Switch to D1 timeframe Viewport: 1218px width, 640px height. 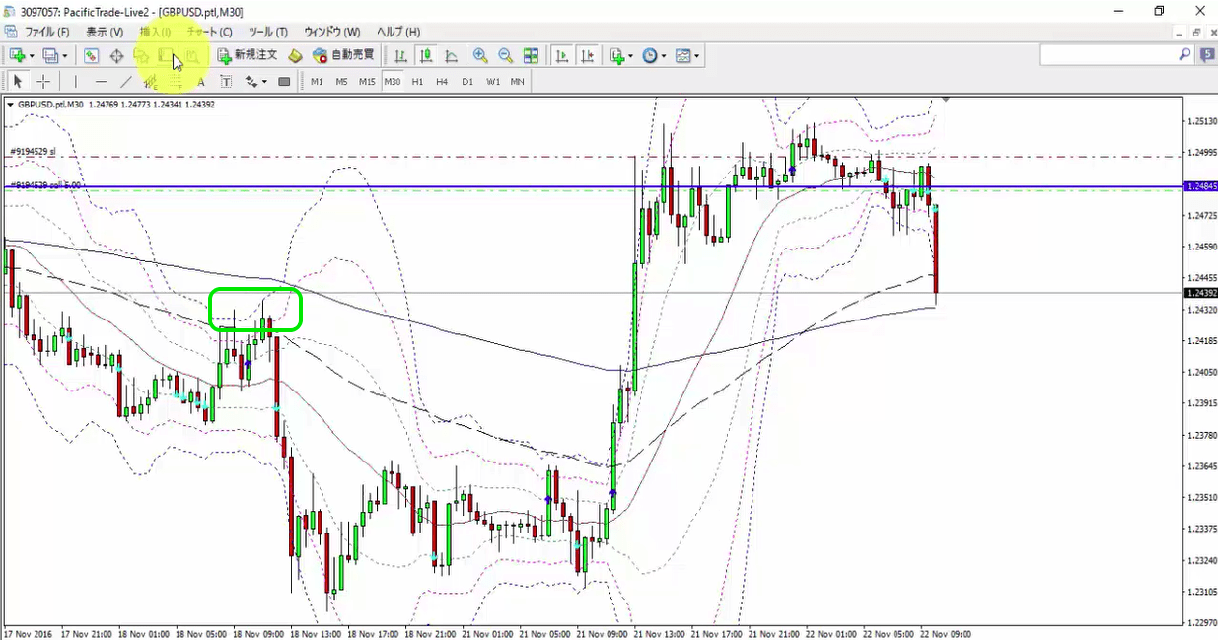467,81
